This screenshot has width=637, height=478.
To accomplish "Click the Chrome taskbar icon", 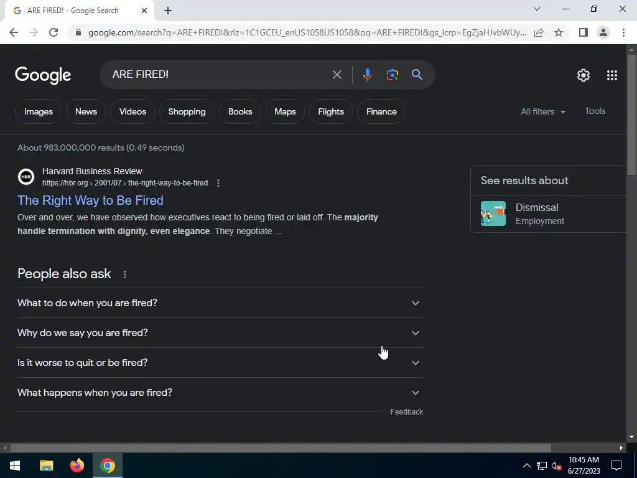I will click(x=107, y=466).
